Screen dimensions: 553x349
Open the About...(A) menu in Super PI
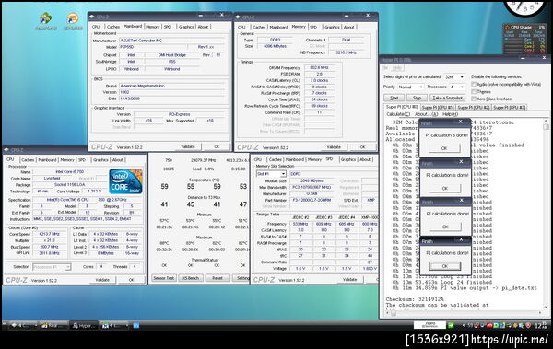tap(426, 114)
